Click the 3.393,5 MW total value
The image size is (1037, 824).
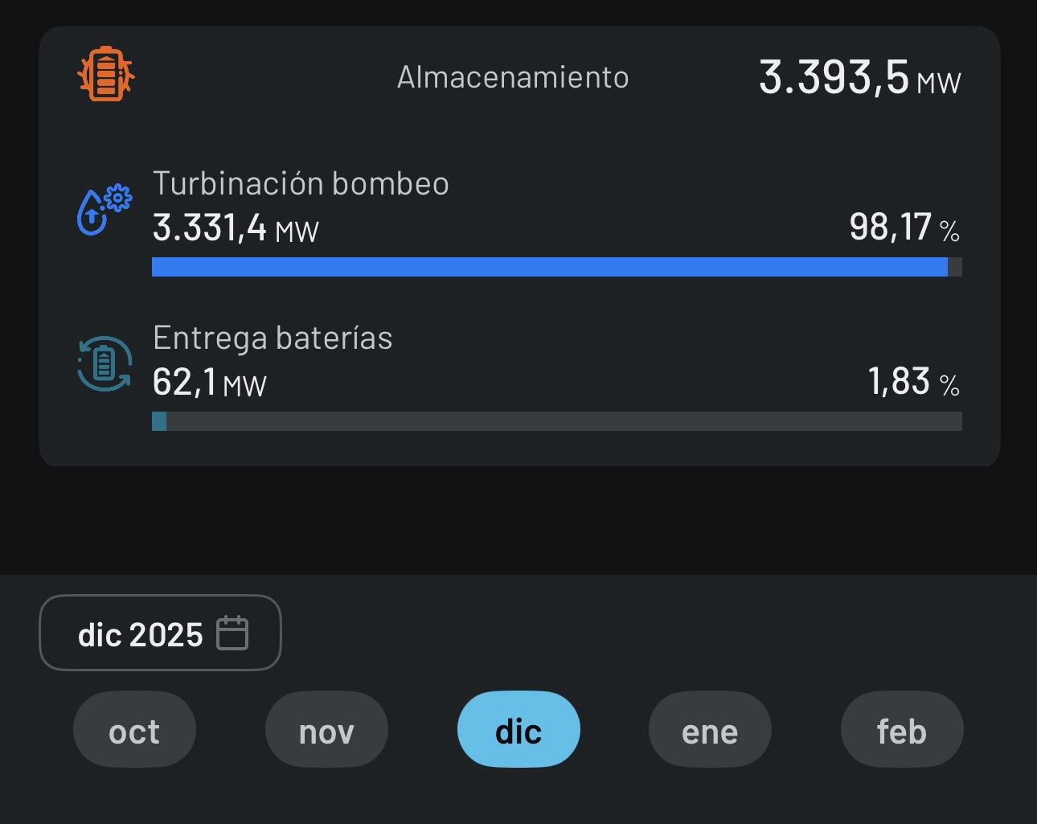pos(859,78)
